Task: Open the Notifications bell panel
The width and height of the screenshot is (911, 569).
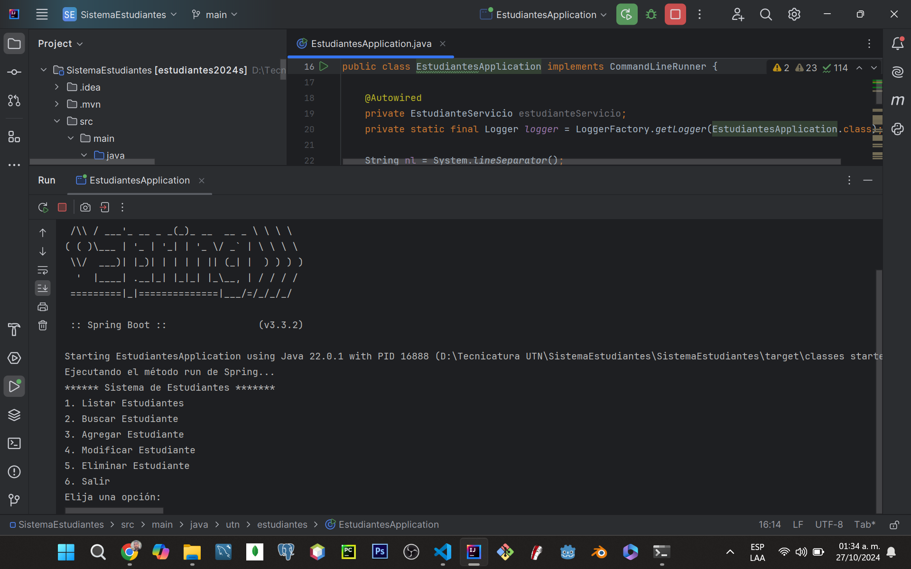Action: click(897, 44)
